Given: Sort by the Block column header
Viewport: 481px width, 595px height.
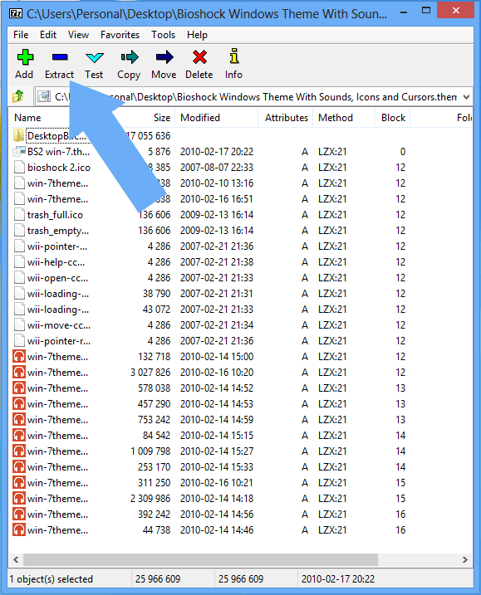Looking at the screenshot, I should 393,118.
